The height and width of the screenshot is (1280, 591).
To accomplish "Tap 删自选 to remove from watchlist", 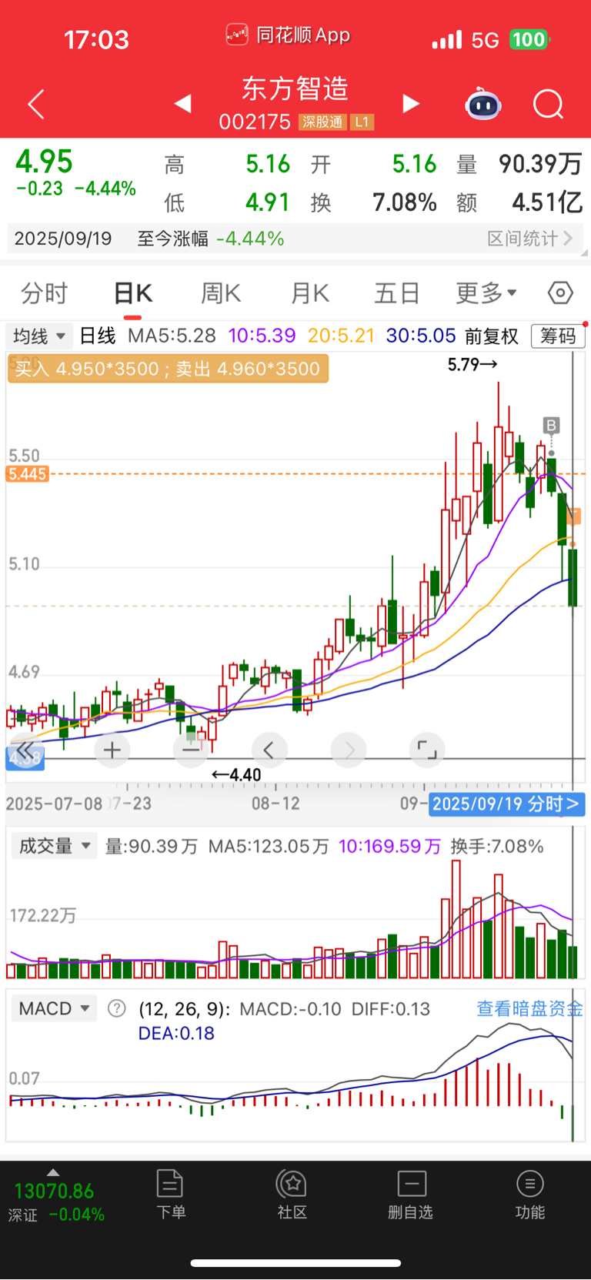I will (411, 1195).
